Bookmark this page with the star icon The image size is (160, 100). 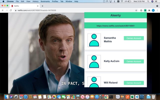pyautogui.click(x=136, y=10)
